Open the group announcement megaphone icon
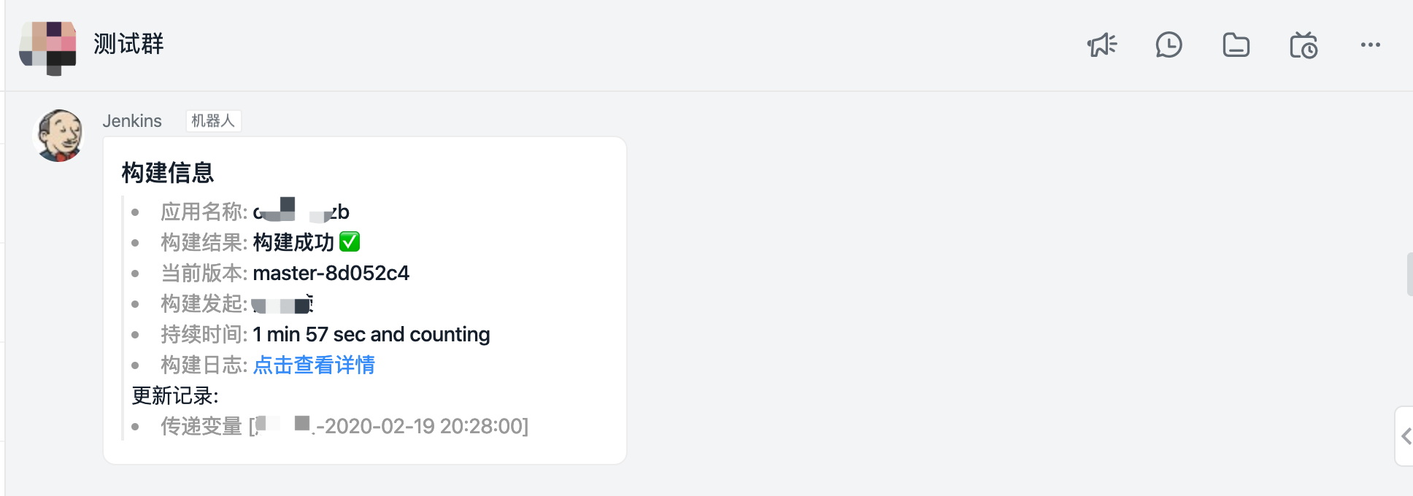The width and height of the screenshot is (1413, 496). [1102, 45]
